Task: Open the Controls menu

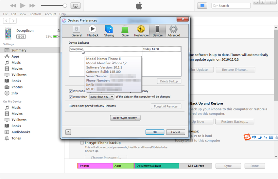Action: (35, 14)
